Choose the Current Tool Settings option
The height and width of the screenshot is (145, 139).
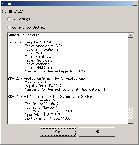click(x=9, y=27)
